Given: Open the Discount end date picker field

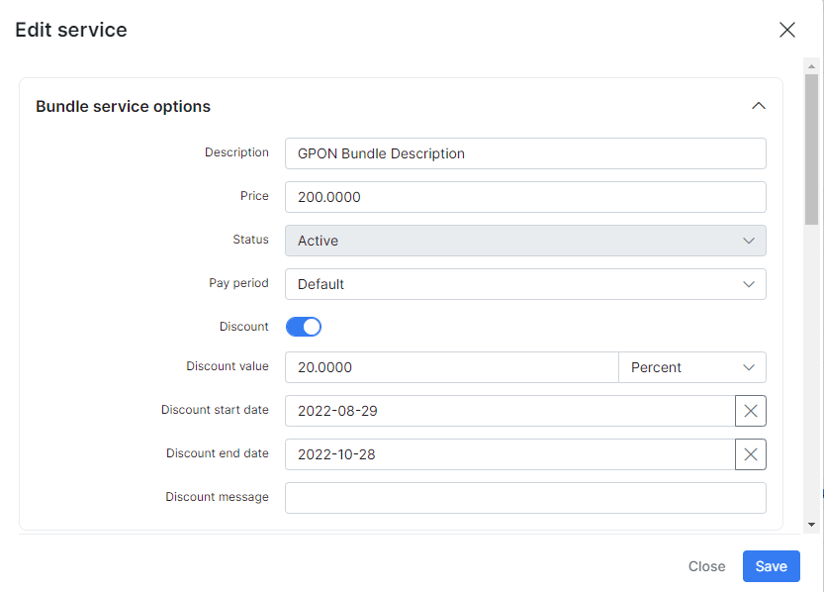Looking at the screenshot, I should (x=509, y=454).
